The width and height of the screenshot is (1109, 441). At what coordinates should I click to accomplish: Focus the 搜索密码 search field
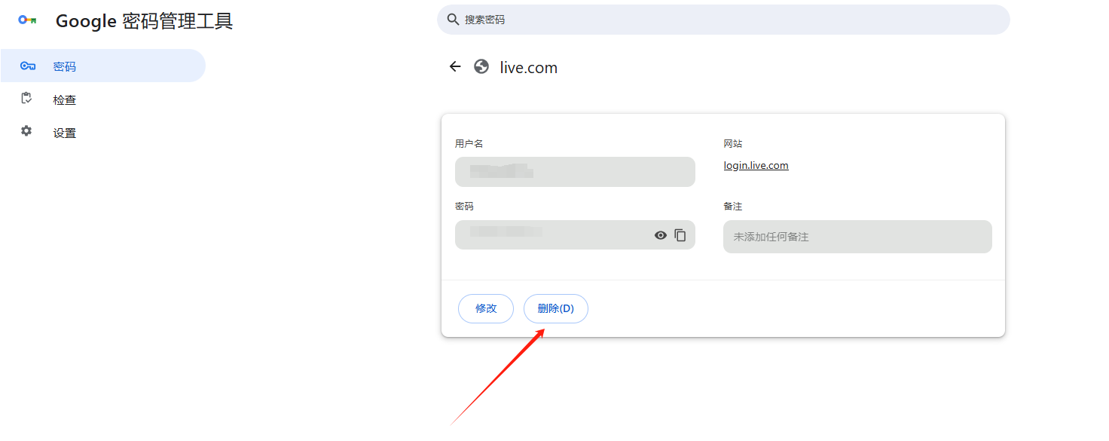723,20
